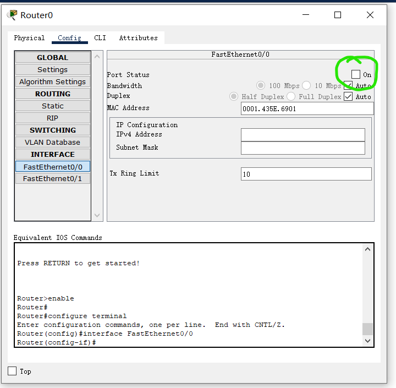Minimize the Router0 window

tap(306, 15)
